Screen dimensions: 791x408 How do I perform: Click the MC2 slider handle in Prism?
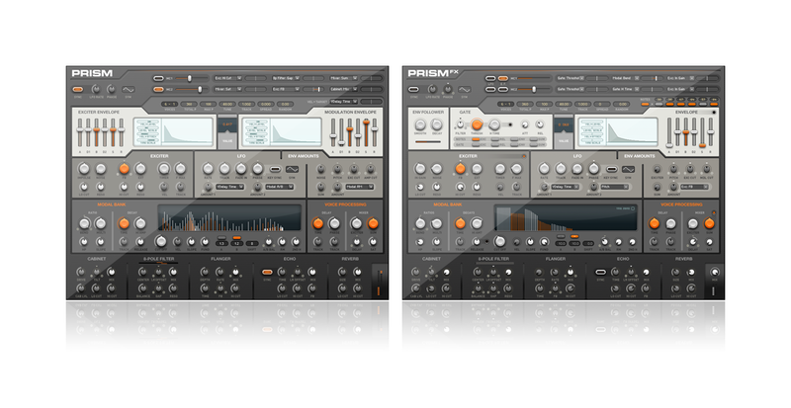[200, 89]
